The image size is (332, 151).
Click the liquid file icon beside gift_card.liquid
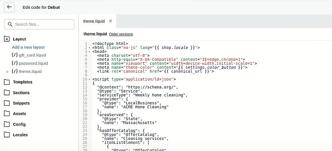(x=15, y=55)
